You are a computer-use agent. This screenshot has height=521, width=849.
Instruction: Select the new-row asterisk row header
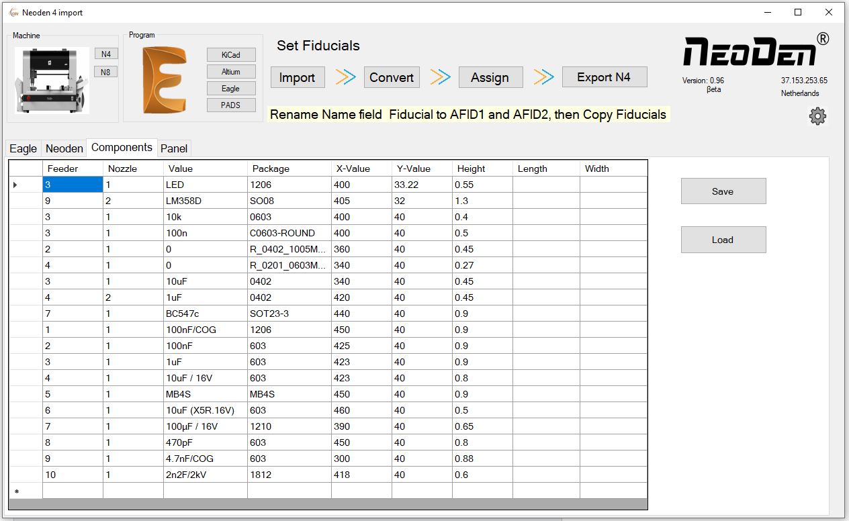[x=26, y=491]
